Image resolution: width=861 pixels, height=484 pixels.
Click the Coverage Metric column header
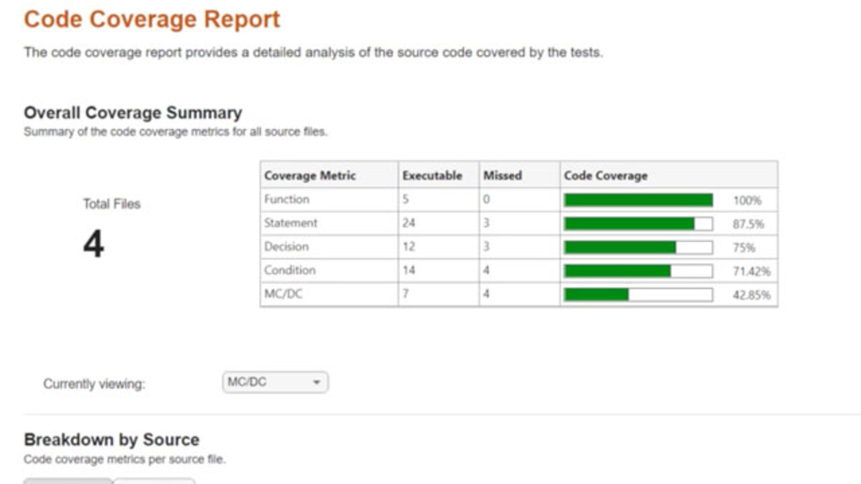point(309,175)
